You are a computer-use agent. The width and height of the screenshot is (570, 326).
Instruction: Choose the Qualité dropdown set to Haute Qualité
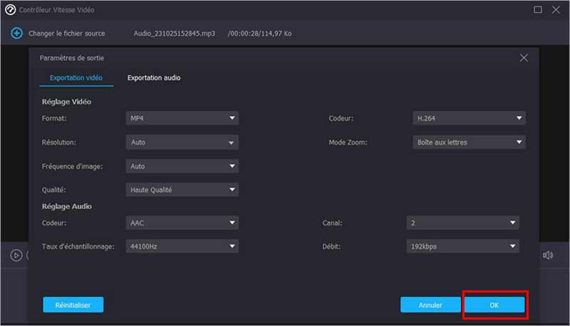[x=182, y=190]
